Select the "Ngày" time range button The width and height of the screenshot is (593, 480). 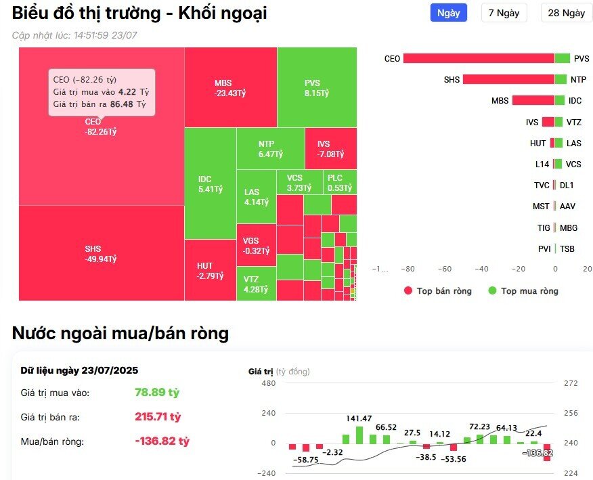(447, 12)
